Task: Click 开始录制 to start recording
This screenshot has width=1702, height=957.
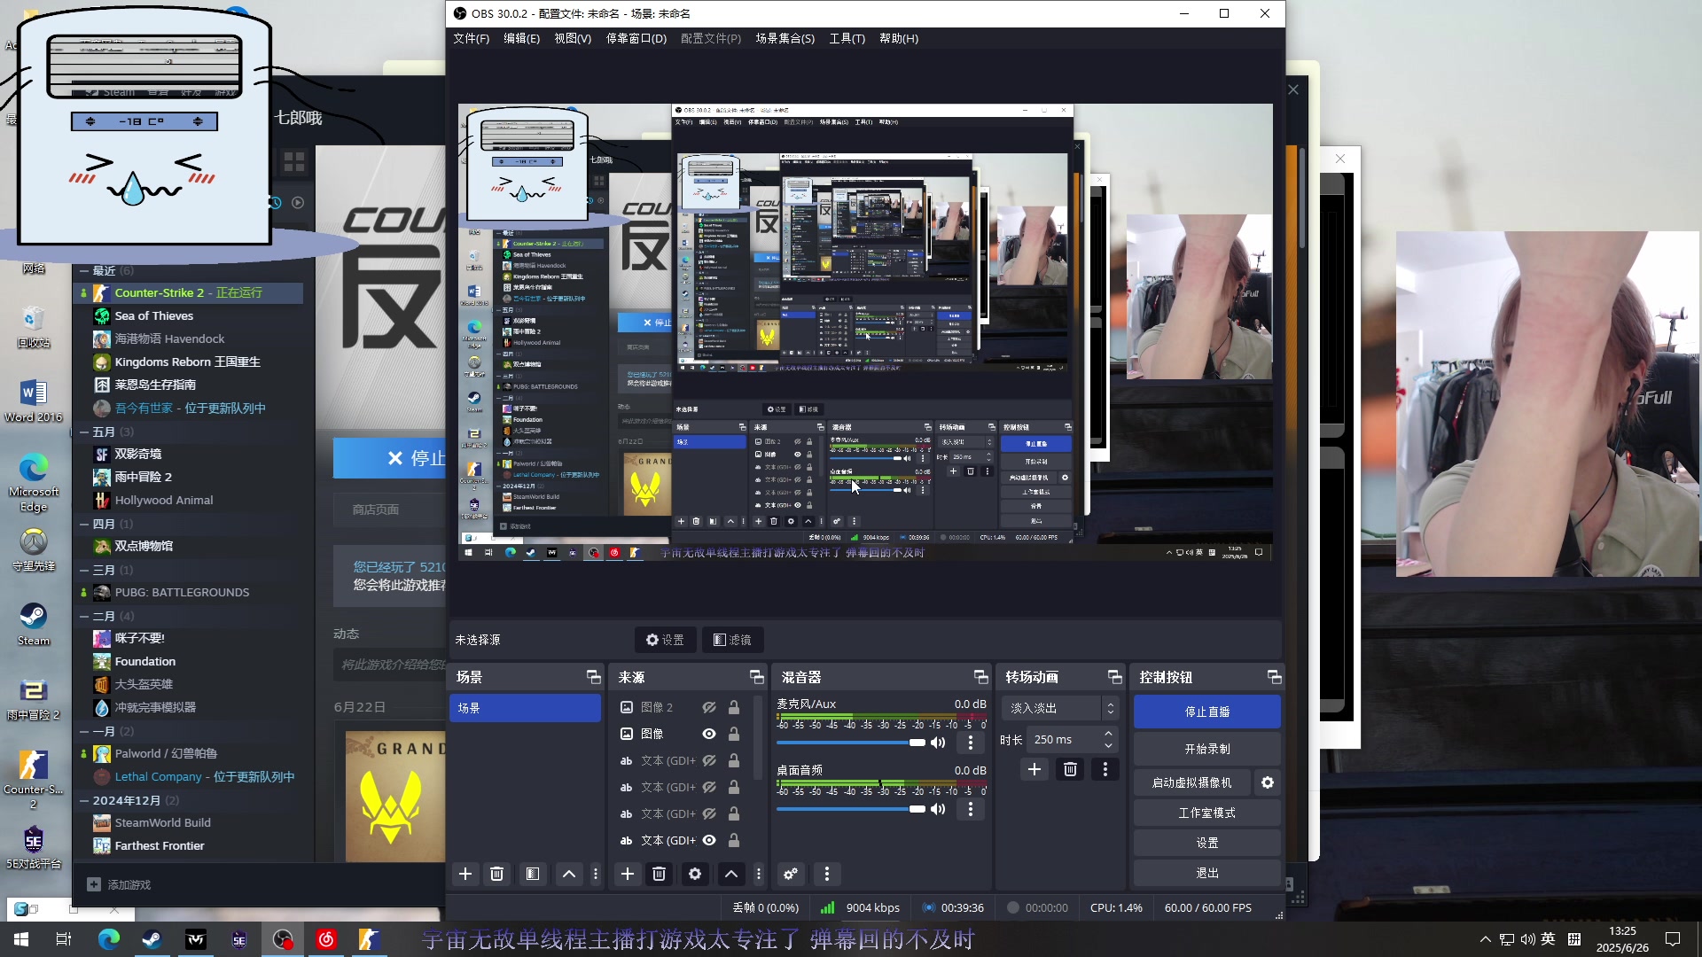Action: point(1206,749)
